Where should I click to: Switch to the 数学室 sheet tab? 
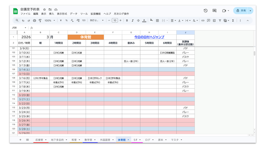[88, 140]
